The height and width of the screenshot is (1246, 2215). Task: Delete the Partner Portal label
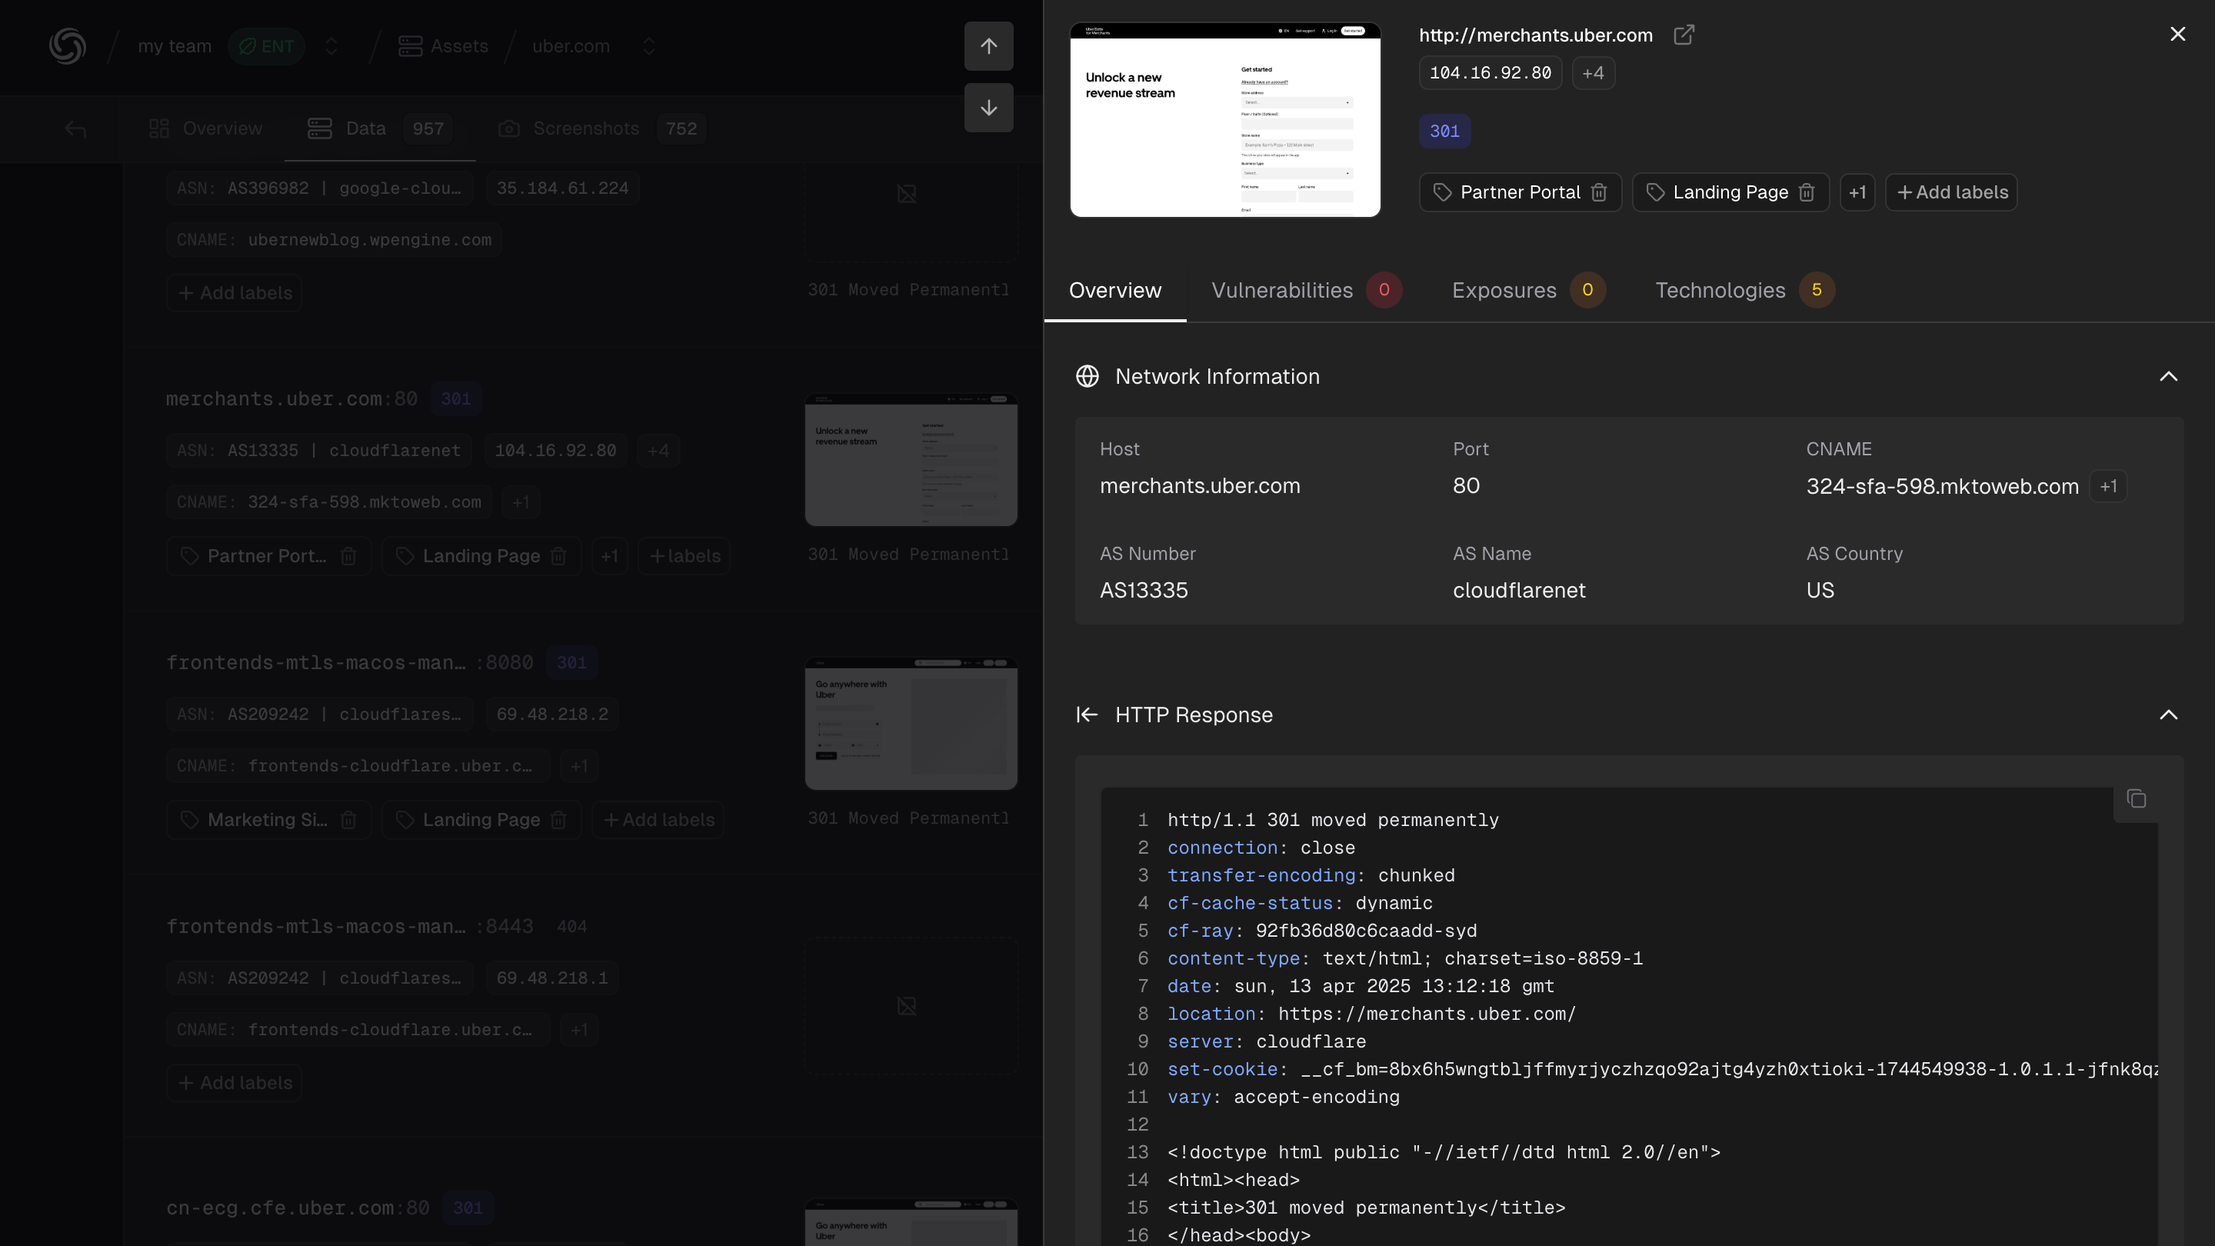[x=1598, y=192]
